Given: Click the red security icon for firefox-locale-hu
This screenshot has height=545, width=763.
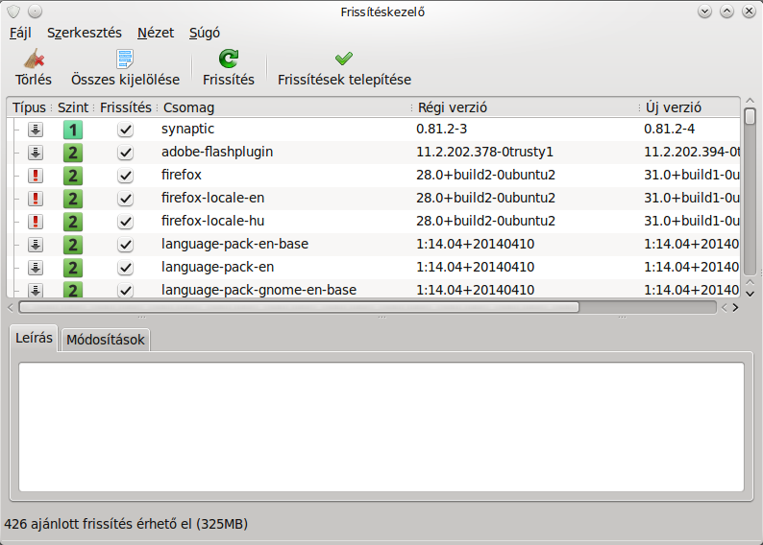Looking at the screenshot, I should click(x=35, y=222).
